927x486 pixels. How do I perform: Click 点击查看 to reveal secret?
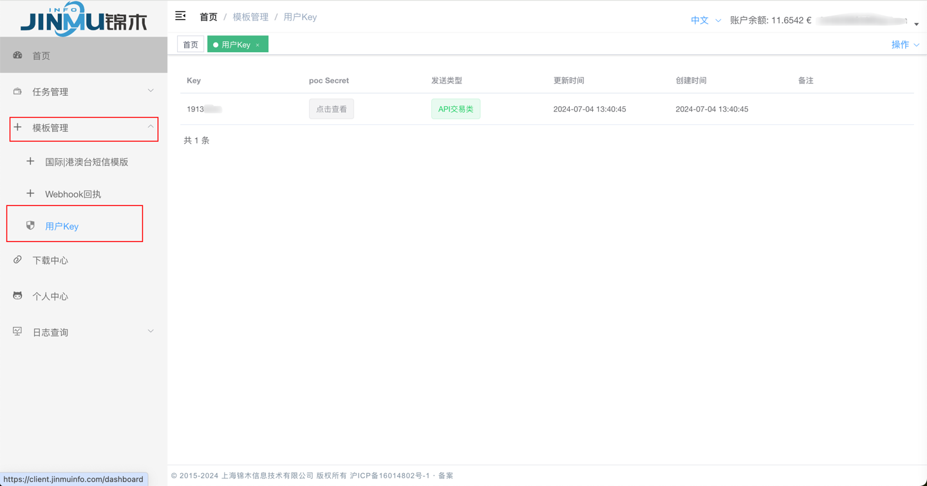332,109
